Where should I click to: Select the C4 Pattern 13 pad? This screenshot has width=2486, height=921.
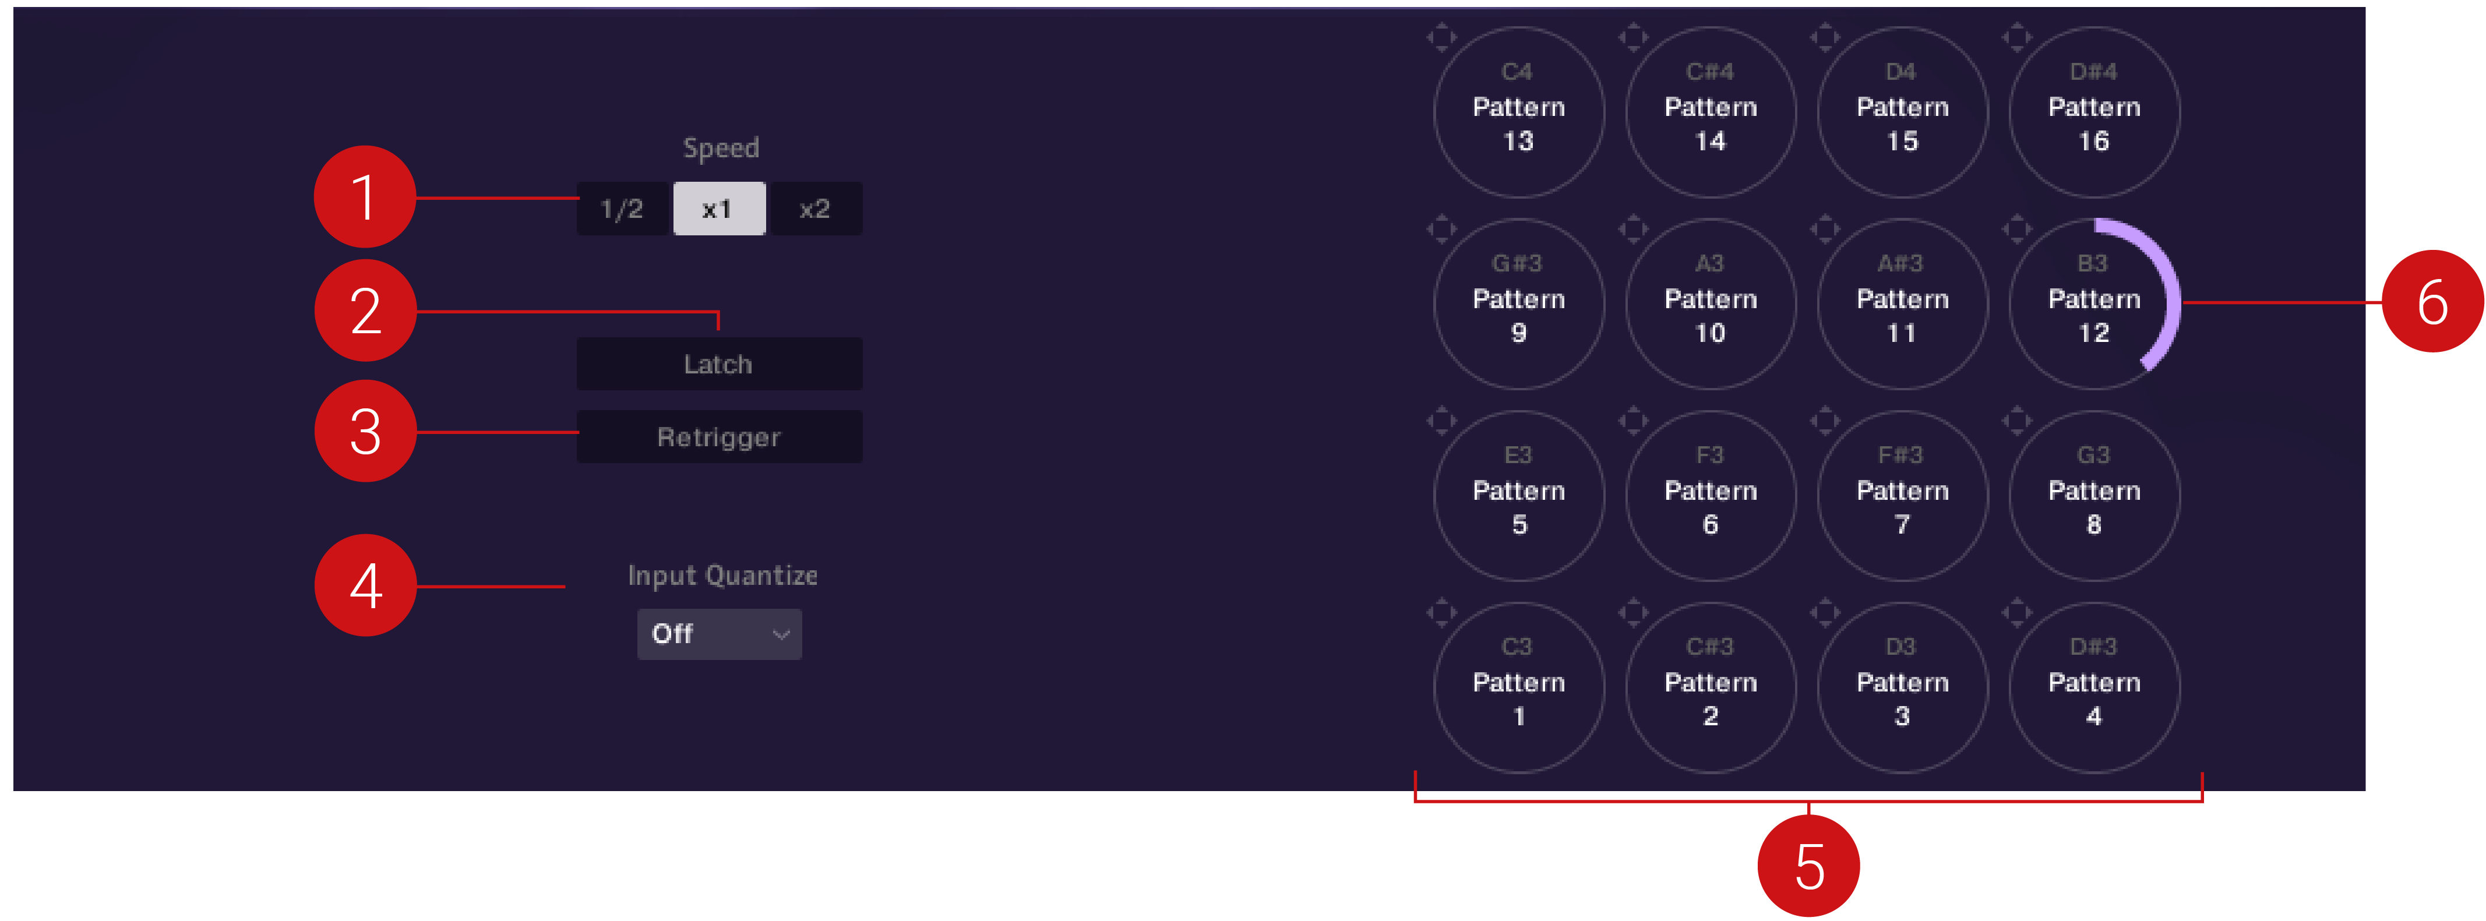[x=1518, y=110]
